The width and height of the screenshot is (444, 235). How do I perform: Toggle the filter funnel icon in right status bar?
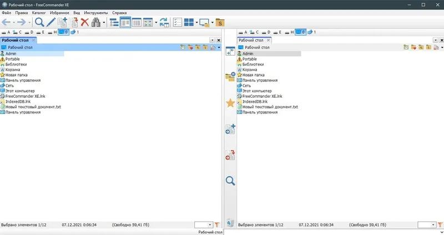click(x=440, y=225)
